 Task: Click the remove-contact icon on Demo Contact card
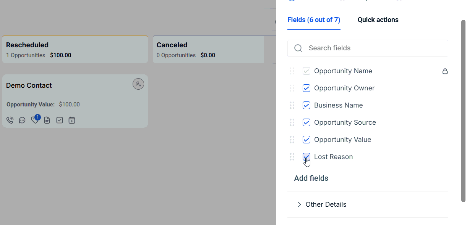[x=138, y=84]
